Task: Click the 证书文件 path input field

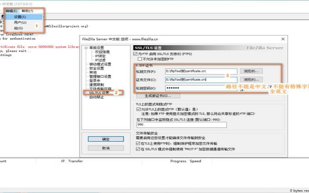Action: pos(201,80)
